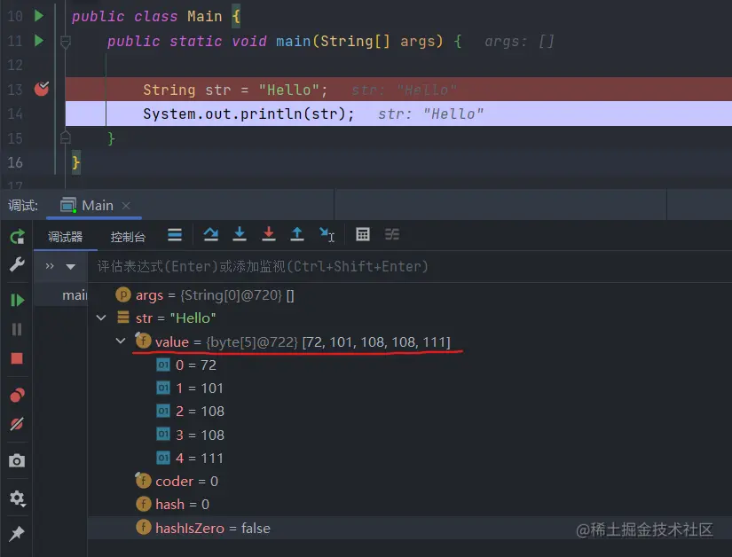Select str = "Hello" variable

point(176,318)
